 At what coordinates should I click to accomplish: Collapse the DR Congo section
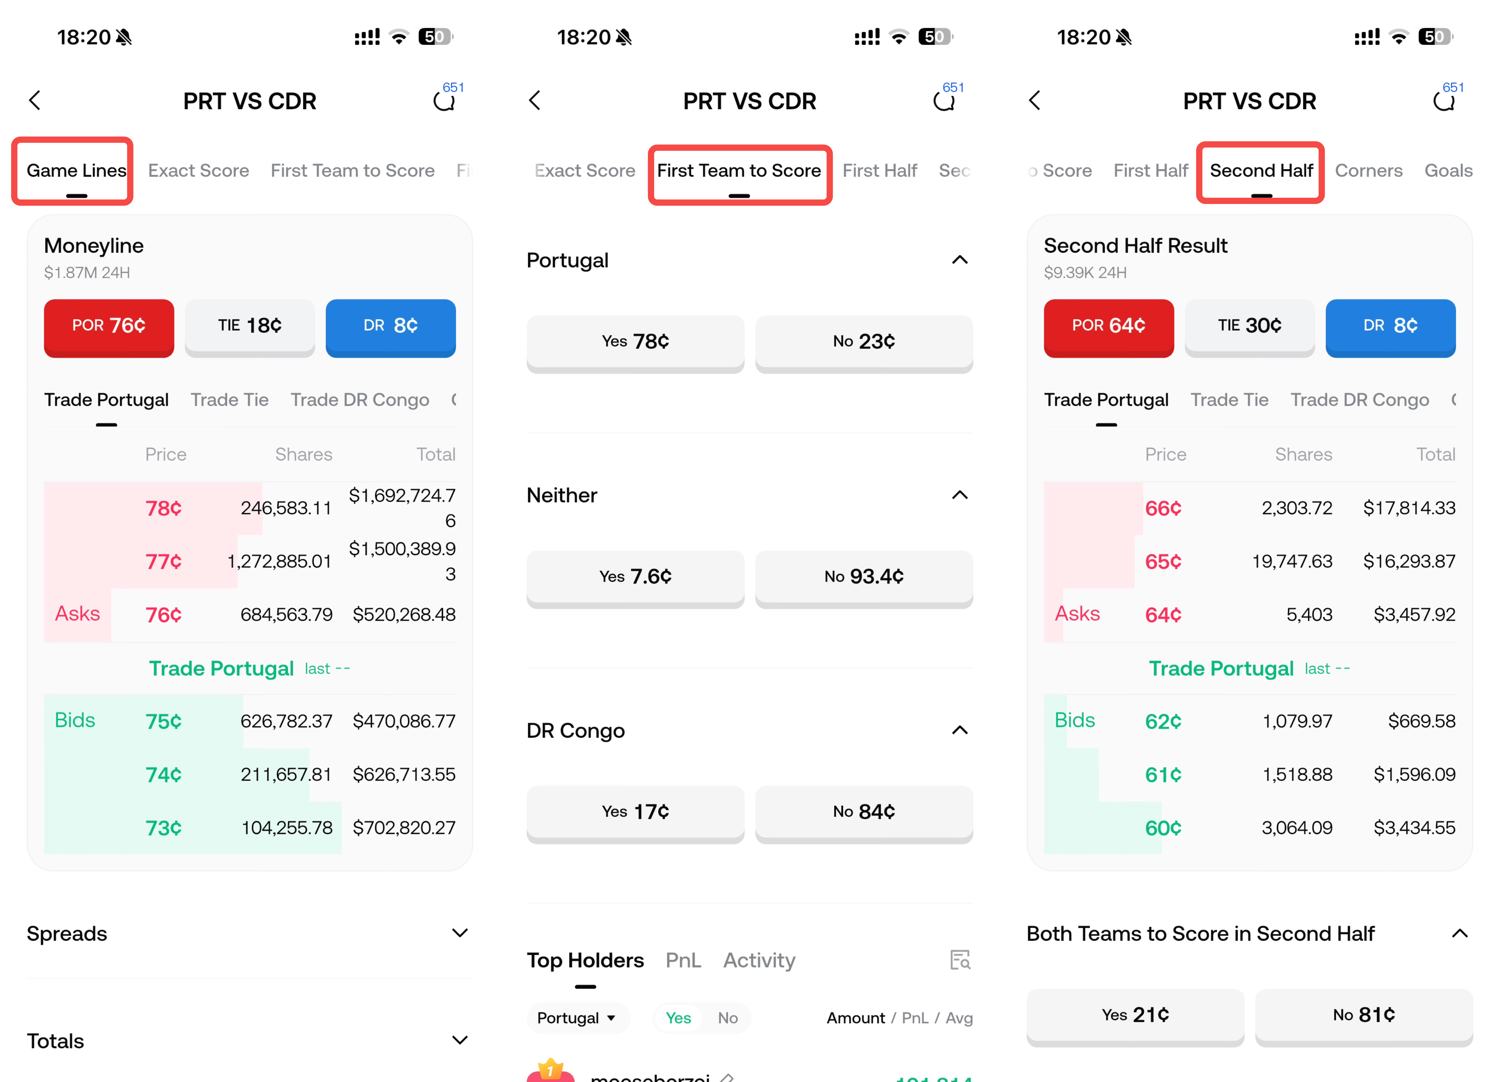pyautogui.click(x=960, y=730)
